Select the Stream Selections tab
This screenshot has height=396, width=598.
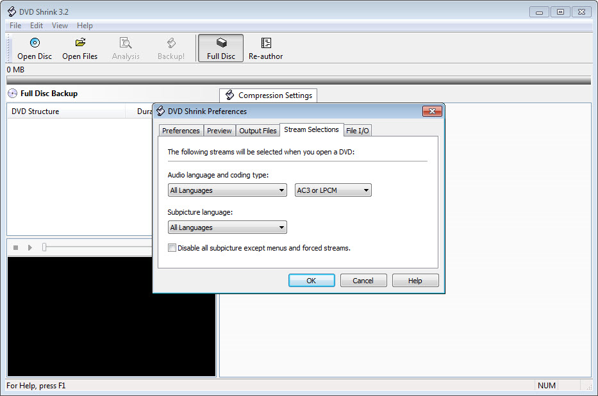click(311, 129)
